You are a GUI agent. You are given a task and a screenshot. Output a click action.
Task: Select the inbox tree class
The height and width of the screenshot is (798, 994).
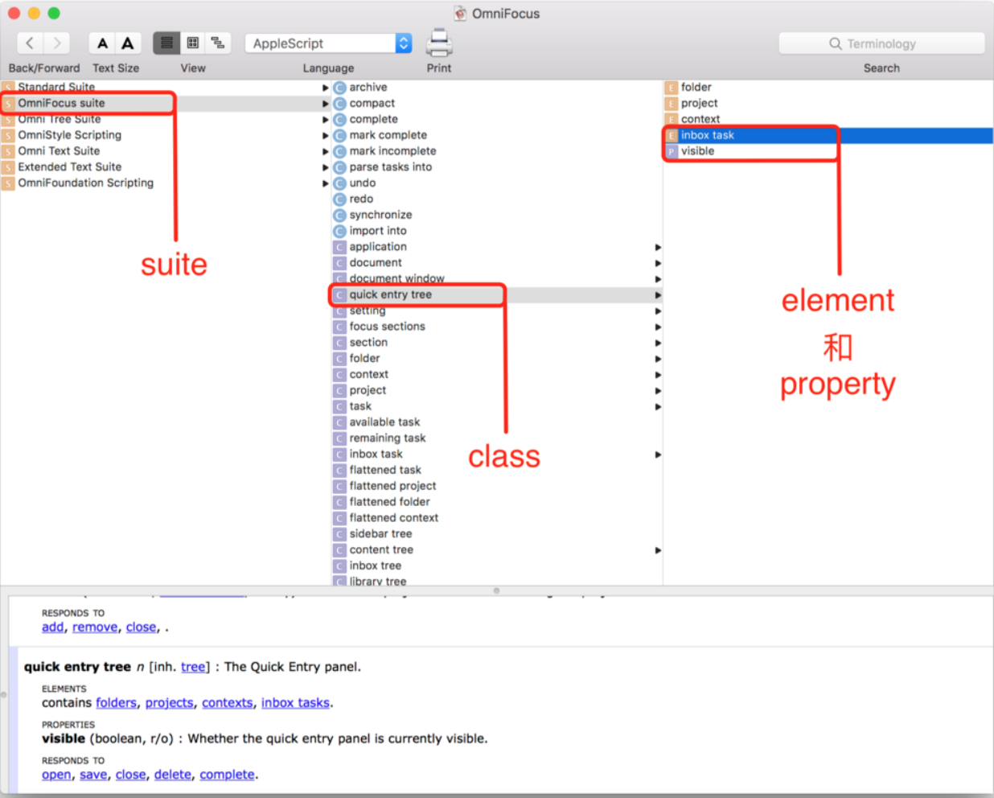pos(496,566)
